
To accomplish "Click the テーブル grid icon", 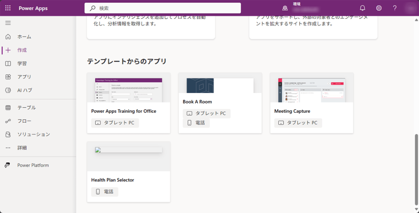I will pos(8,108).
